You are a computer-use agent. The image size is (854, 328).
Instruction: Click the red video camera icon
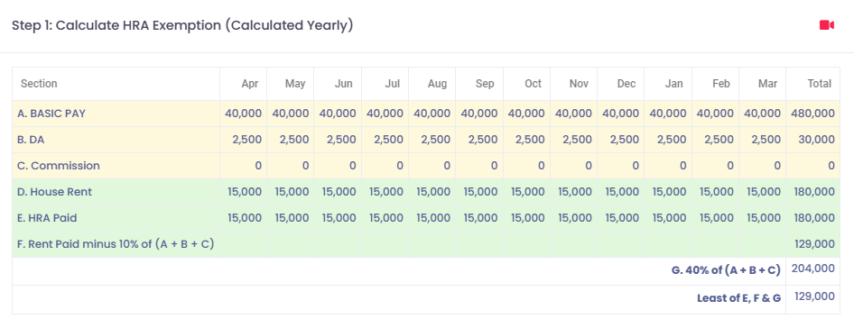click(826, 25)
